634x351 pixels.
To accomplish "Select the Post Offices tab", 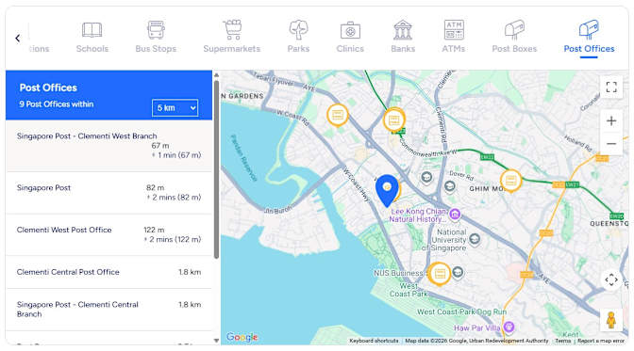I will [x=589, y=37].
